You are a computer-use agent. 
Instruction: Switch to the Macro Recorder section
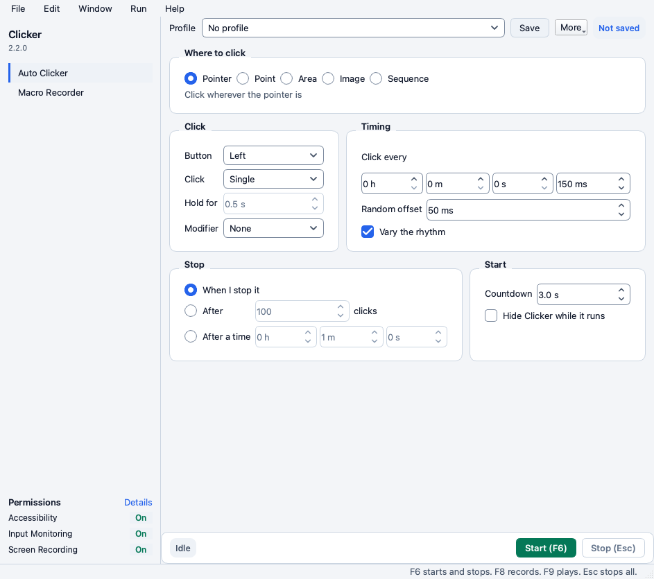tap(80, 93)
